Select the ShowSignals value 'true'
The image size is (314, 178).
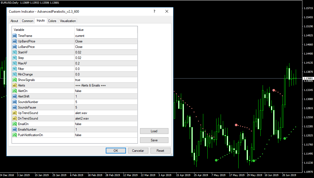[78, 80]
